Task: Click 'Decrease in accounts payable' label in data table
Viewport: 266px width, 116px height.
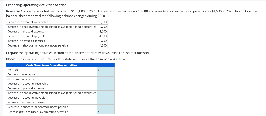Action: [x=26, y=36]
